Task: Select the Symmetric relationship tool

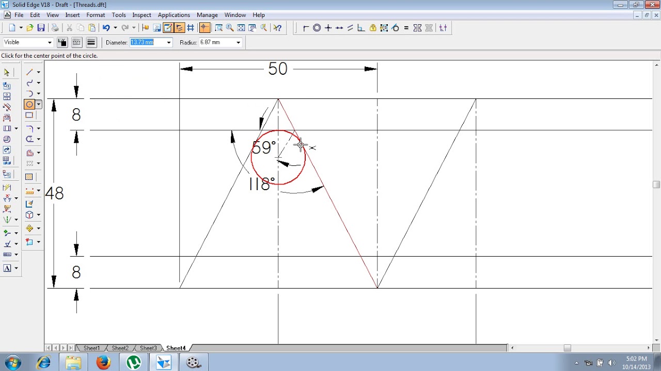Action: point(417,28)
